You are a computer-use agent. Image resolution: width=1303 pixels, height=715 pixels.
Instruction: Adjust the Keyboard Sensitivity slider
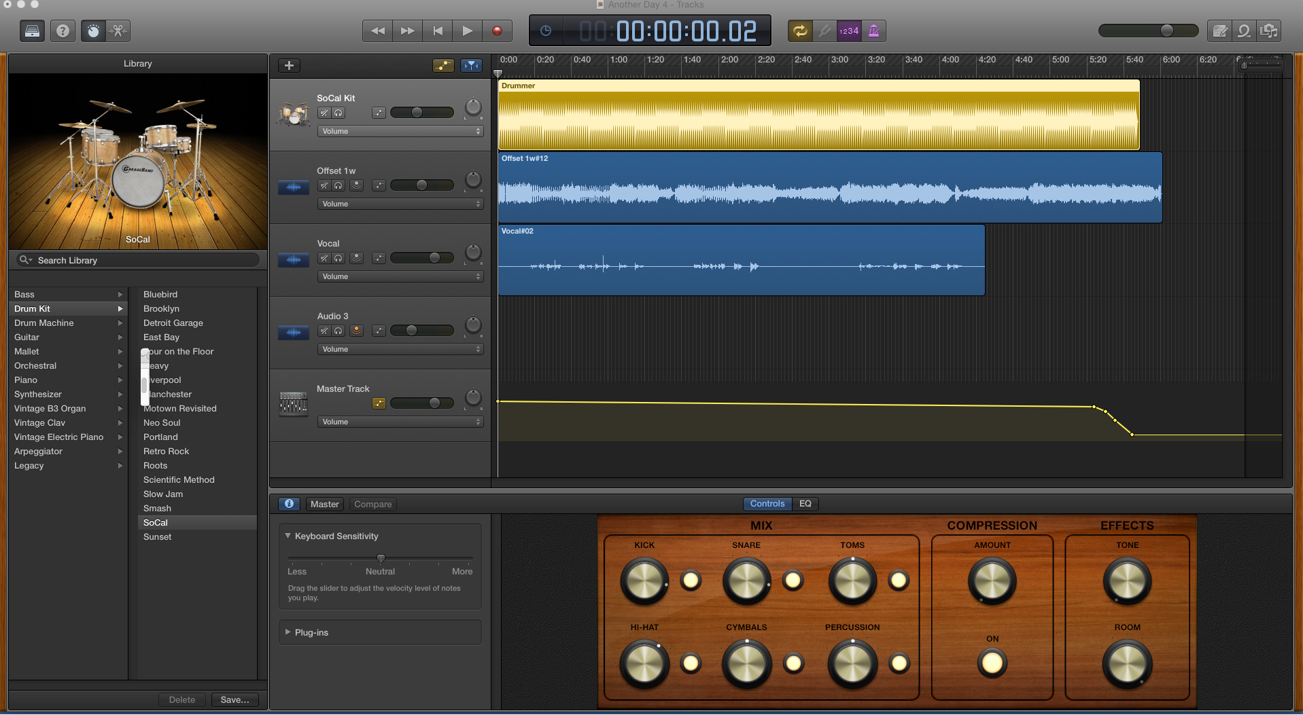(x=380, y=559)
